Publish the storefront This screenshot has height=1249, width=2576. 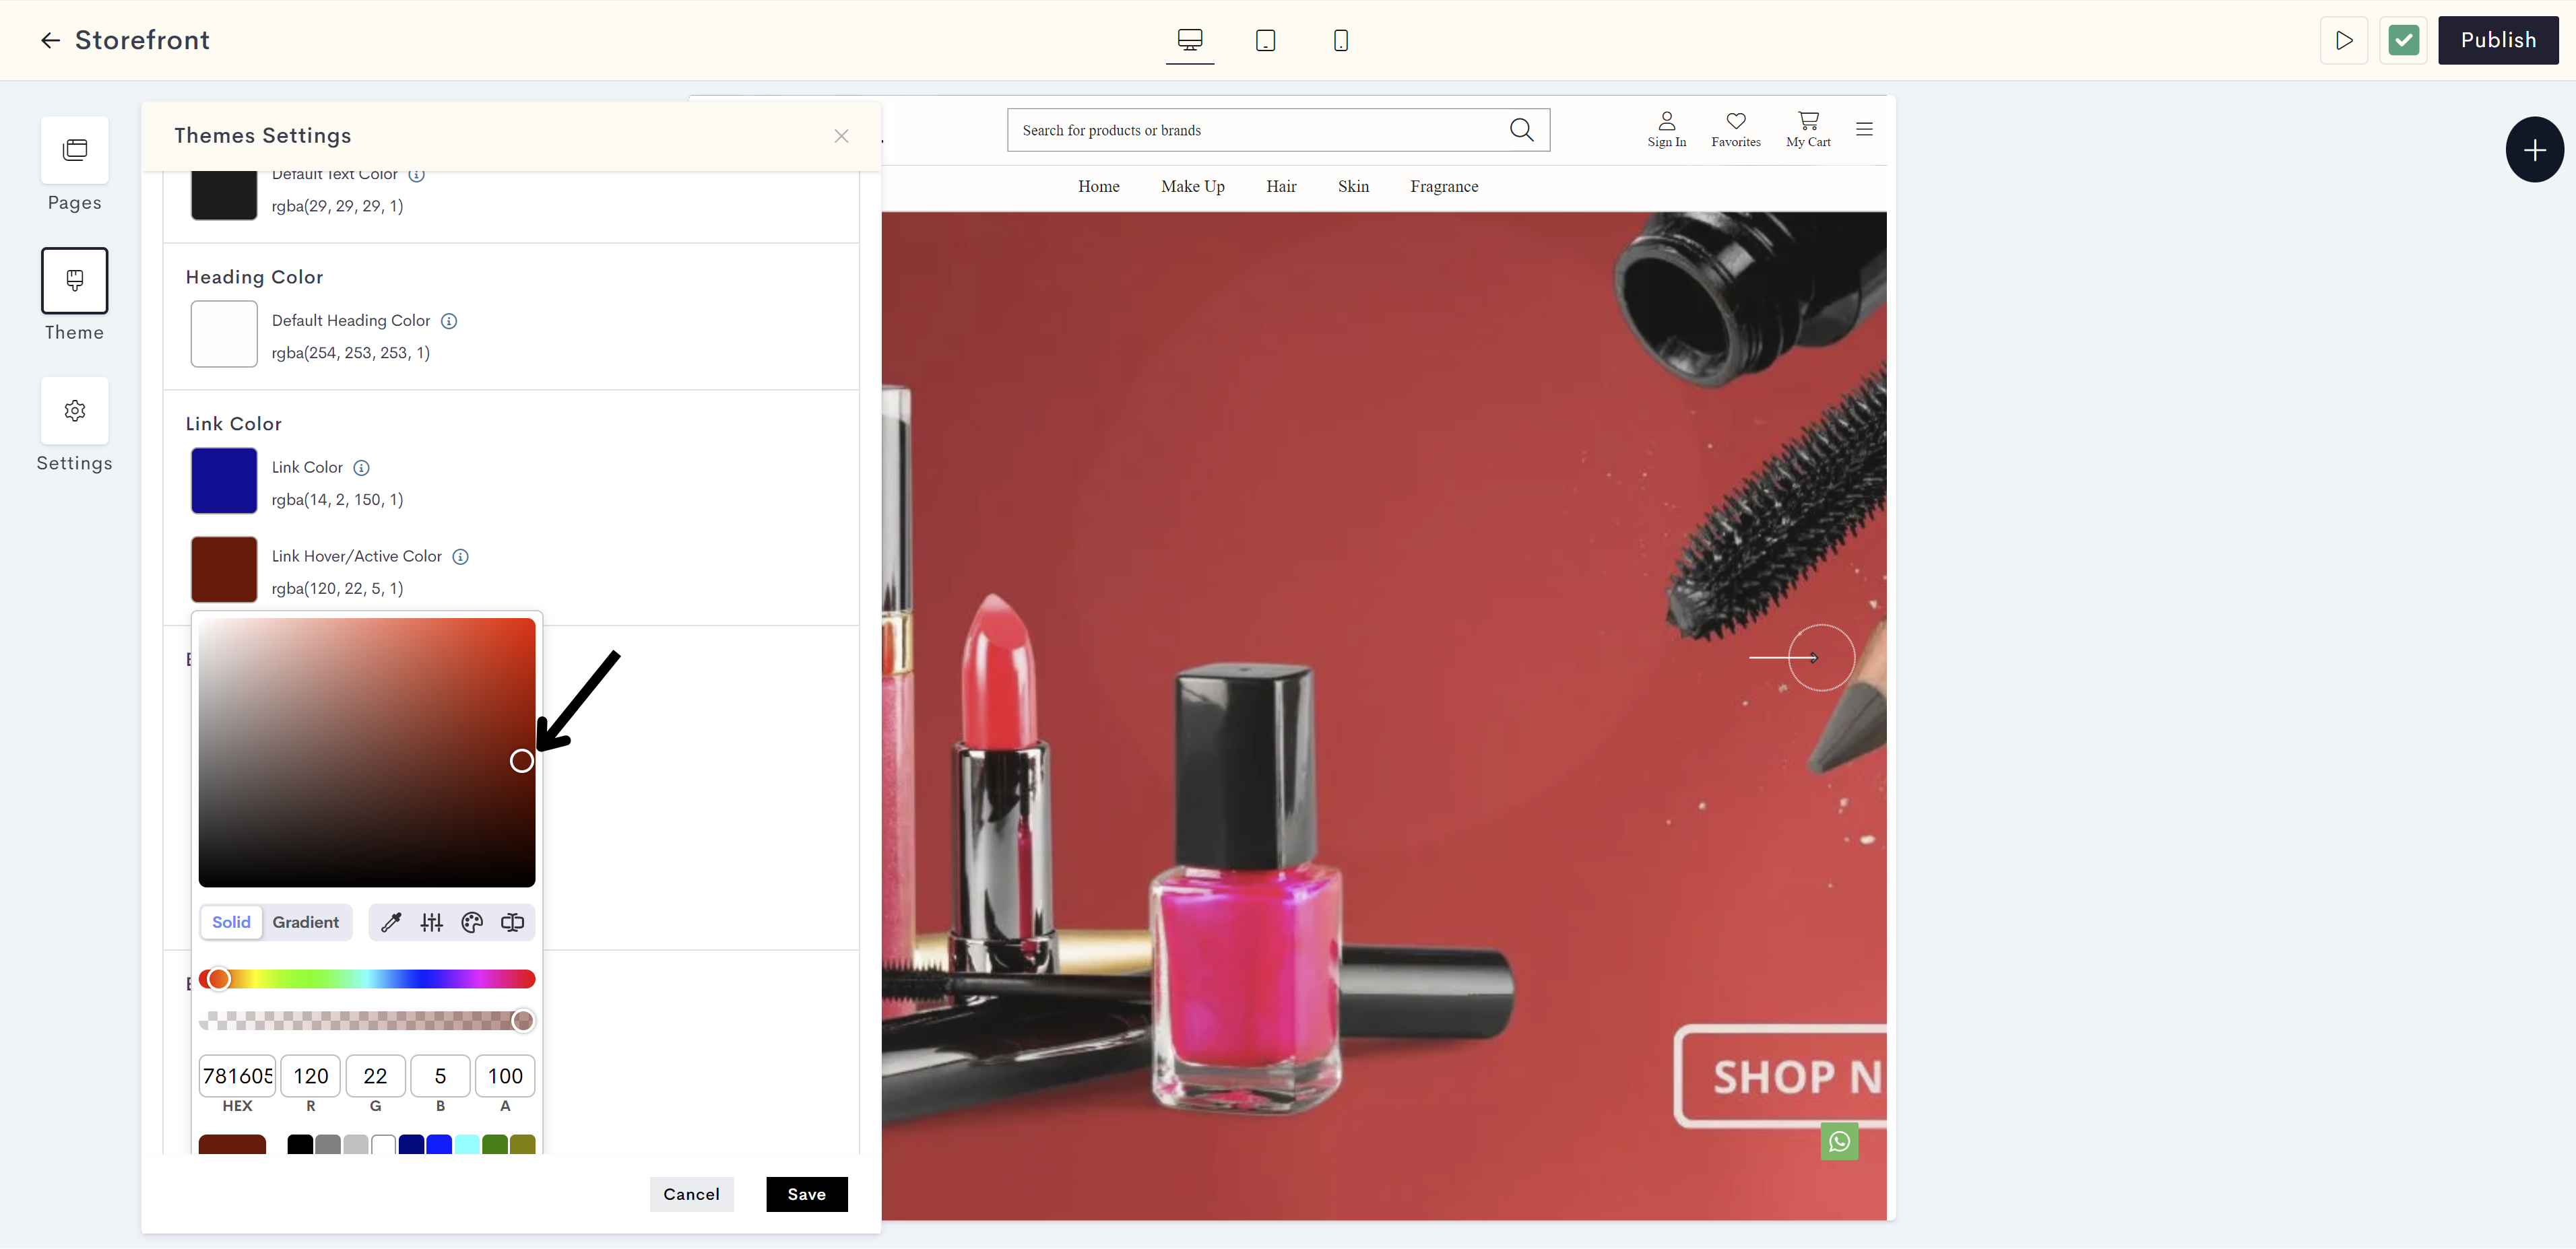pyautogui.click(x=2498, y=40)
